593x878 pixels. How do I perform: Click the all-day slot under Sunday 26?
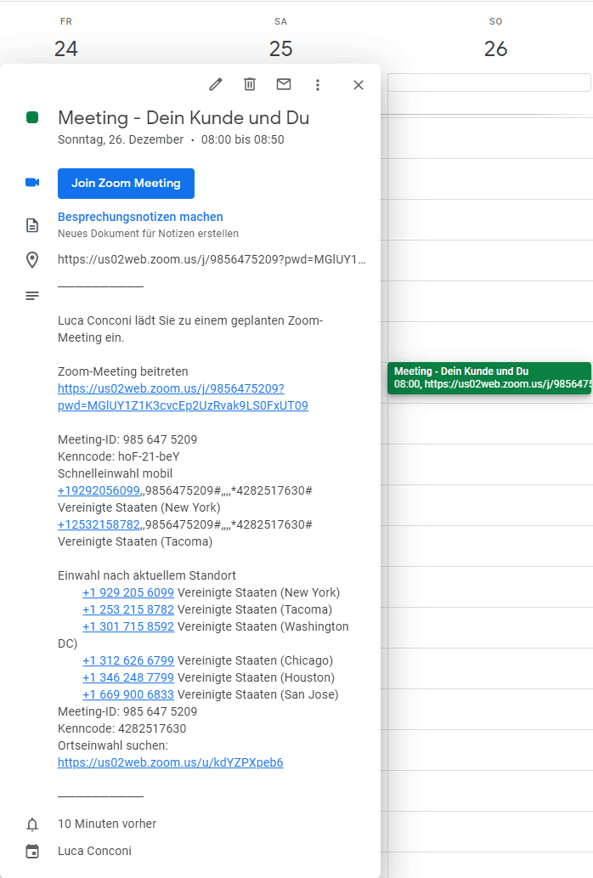click(489, 82)
